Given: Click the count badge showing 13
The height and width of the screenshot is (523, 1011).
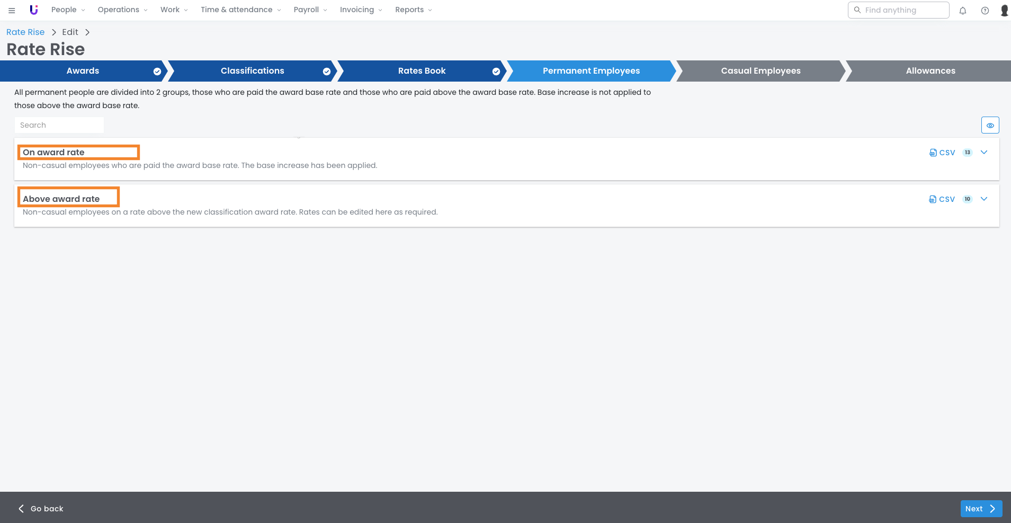Looking at the screenshot, I should 967,153.
